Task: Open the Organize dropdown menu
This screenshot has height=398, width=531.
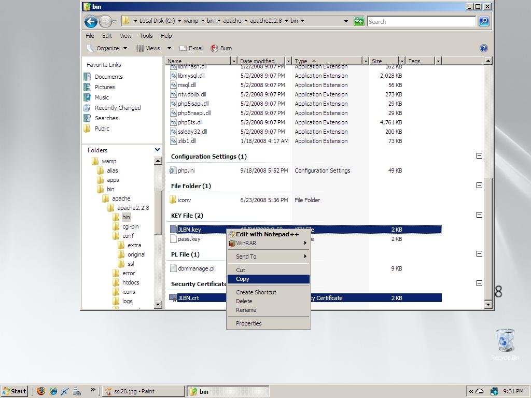Action: (107, 48)
